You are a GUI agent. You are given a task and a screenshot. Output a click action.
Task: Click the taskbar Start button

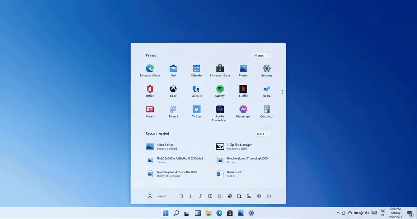click(165, 213)
